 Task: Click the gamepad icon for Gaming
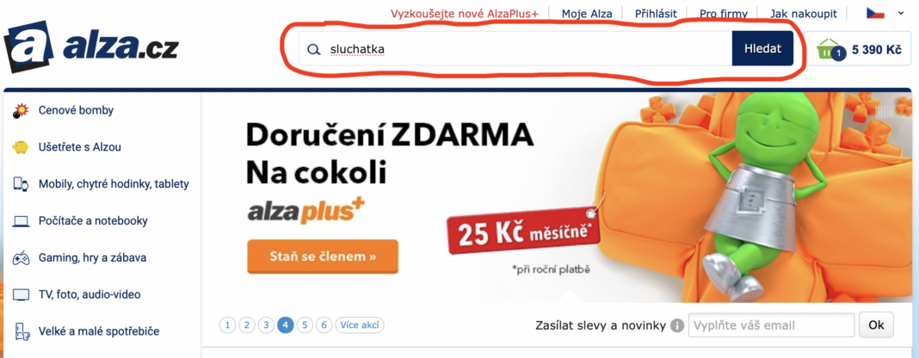22,258
